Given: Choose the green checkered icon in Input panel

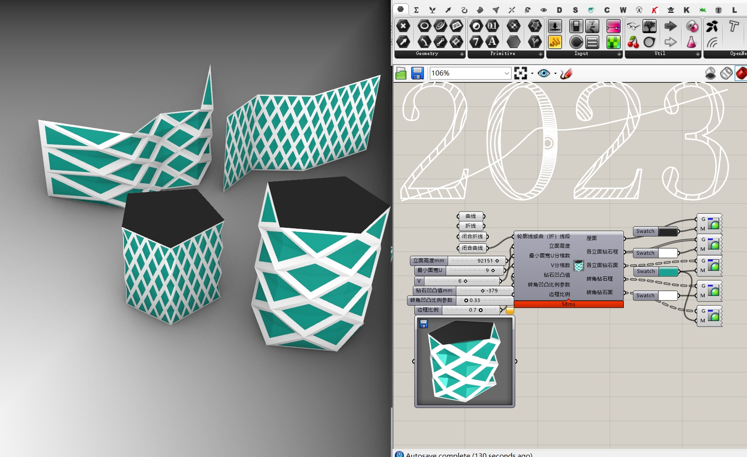Looking at the screenshot, I should coord(613,42).
